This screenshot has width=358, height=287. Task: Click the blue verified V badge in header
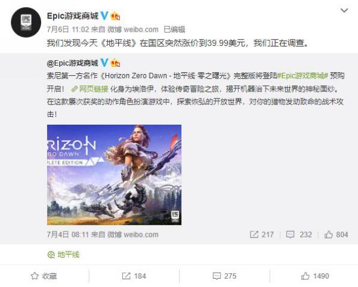(104, 16)
